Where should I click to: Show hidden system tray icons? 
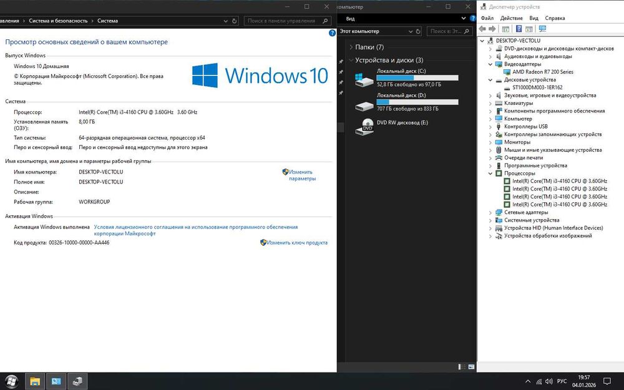click(528, 381)
